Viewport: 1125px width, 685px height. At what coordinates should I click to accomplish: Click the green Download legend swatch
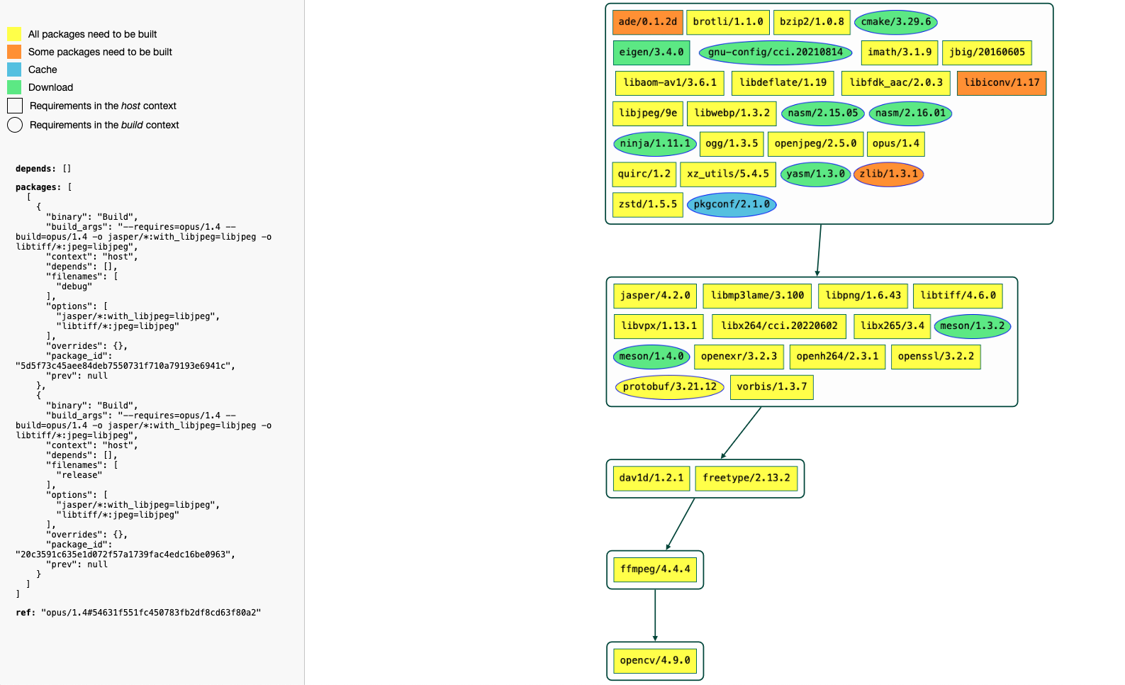(x=14, y=87)
